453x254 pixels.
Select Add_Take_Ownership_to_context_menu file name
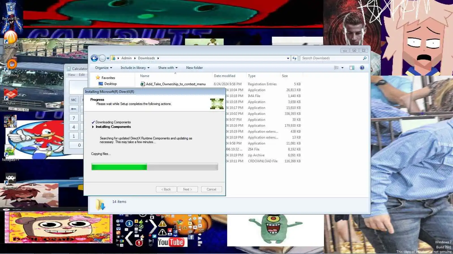(176, 84)
